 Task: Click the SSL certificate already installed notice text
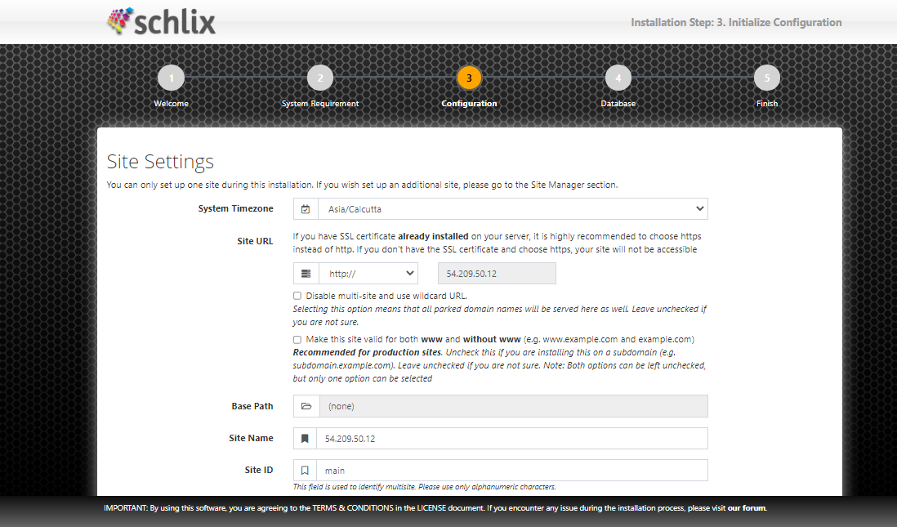pos(498,243)
